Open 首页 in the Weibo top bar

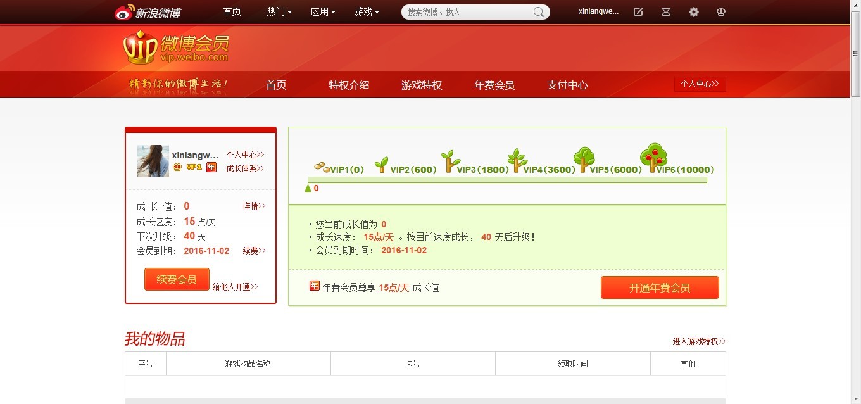[x=232, y=12]
